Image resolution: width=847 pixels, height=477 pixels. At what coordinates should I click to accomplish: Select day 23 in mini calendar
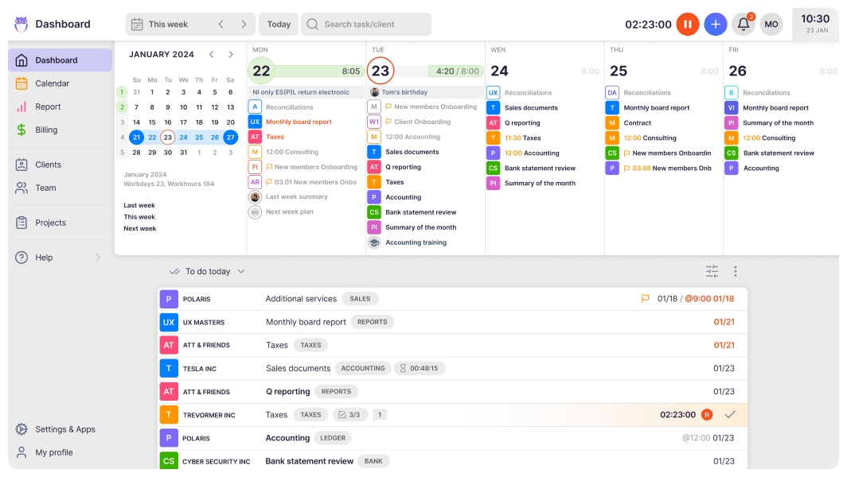point(168,137)
